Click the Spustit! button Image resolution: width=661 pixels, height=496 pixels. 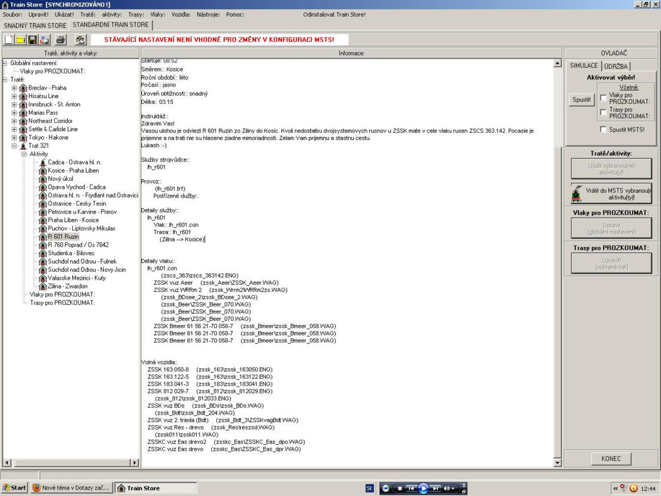[580, 100]
